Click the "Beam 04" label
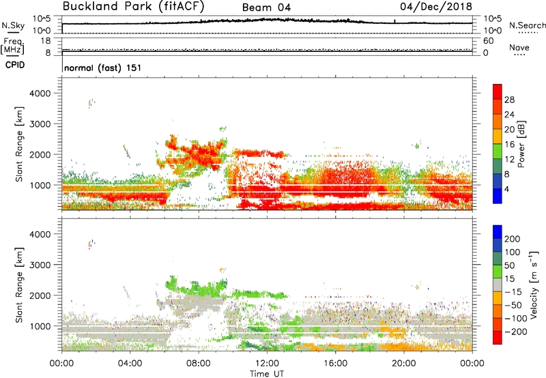 266,8
